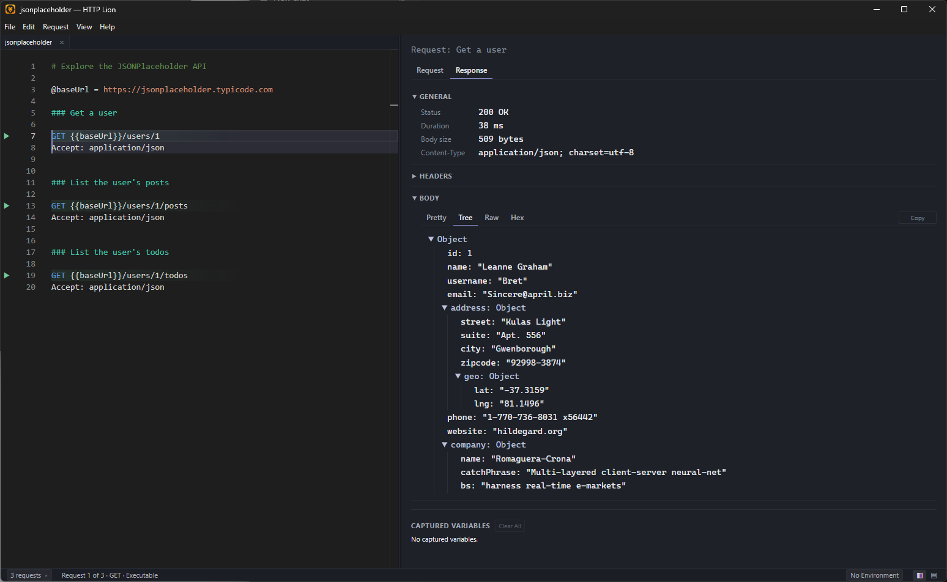Copy the response body
Viewport: 947px width, 582px height.
click(x=917, y=218)
